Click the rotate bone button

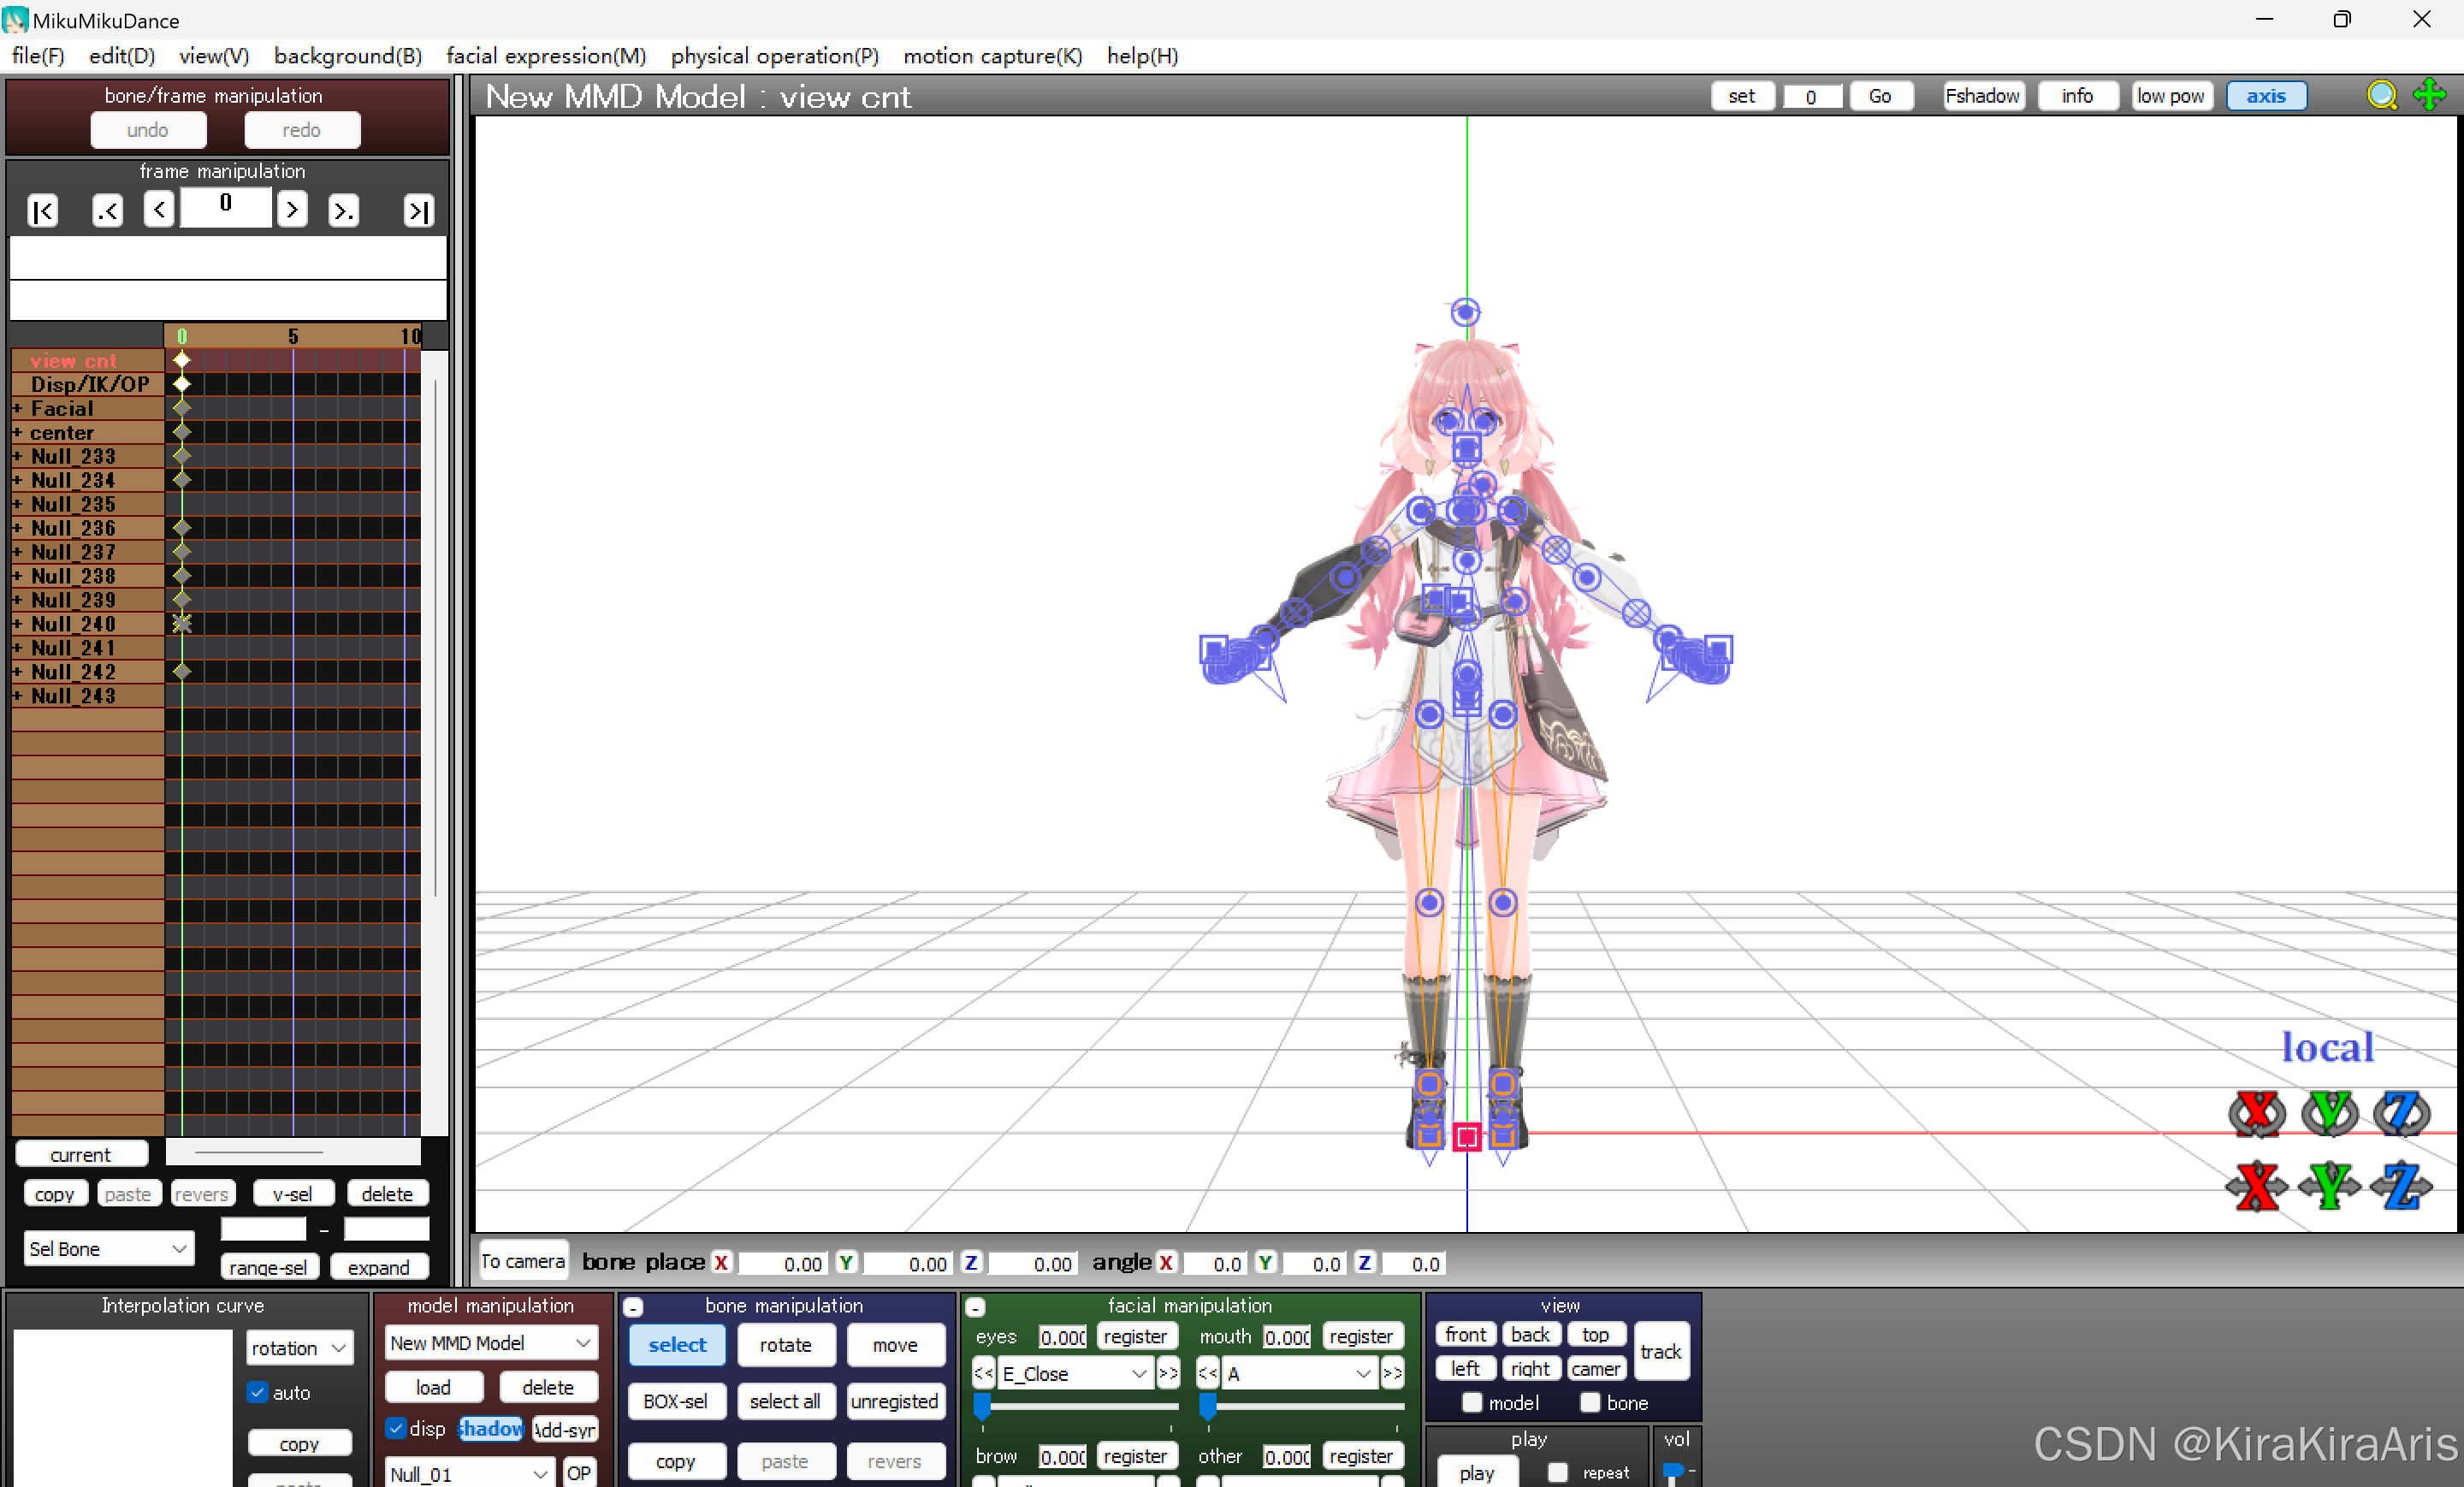click(785, 1345)
